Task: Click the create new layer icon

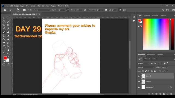Action: [168, 94]
